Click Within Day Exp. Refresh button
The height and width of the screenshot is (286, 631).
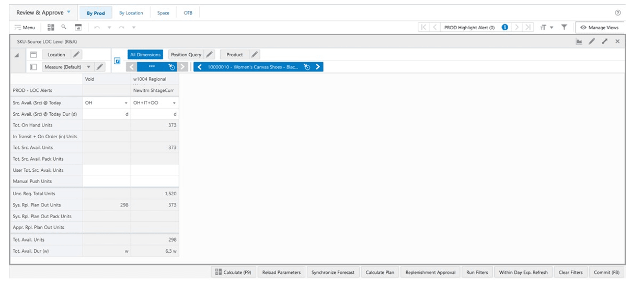coord(523,272)
